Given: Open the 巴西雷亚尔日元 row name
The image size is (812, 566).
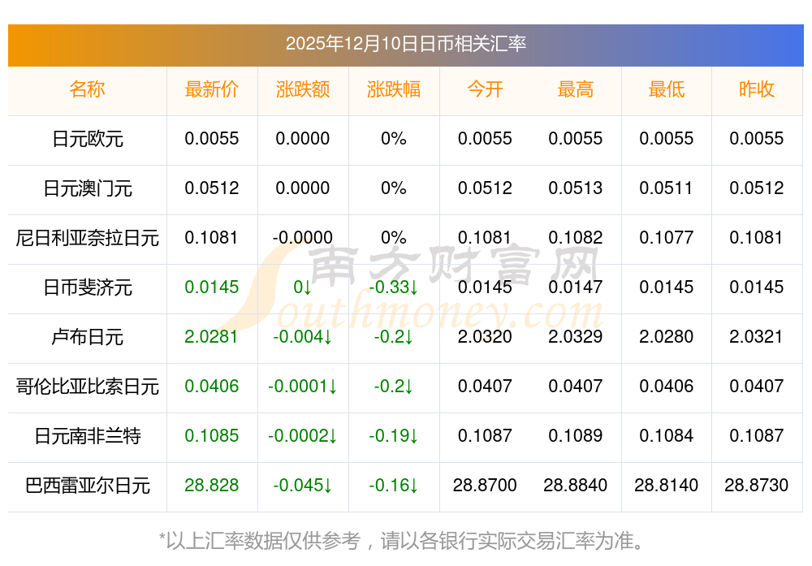Looking at the screenshot, I should pyautogui.click(x=87, y=486).
